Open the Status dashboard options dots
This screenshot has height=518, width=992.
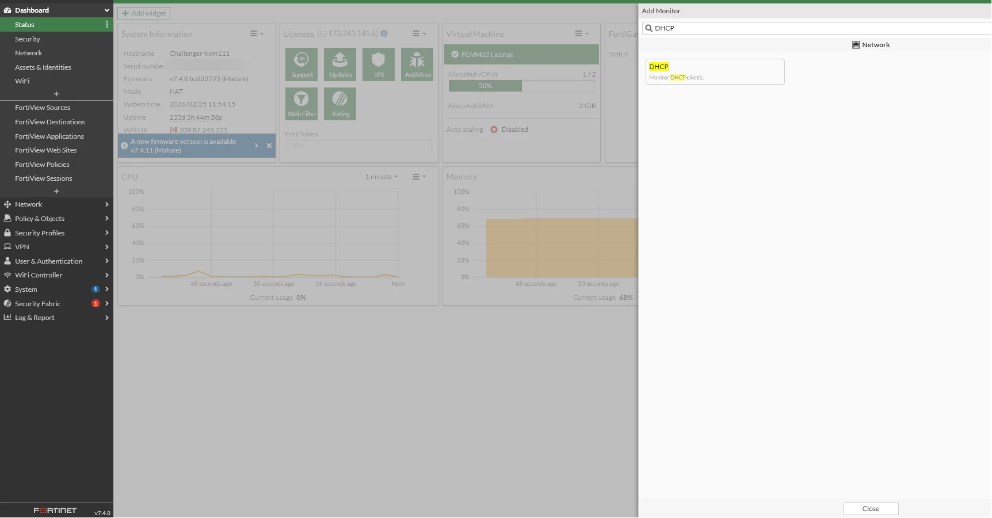click(106, 24)
